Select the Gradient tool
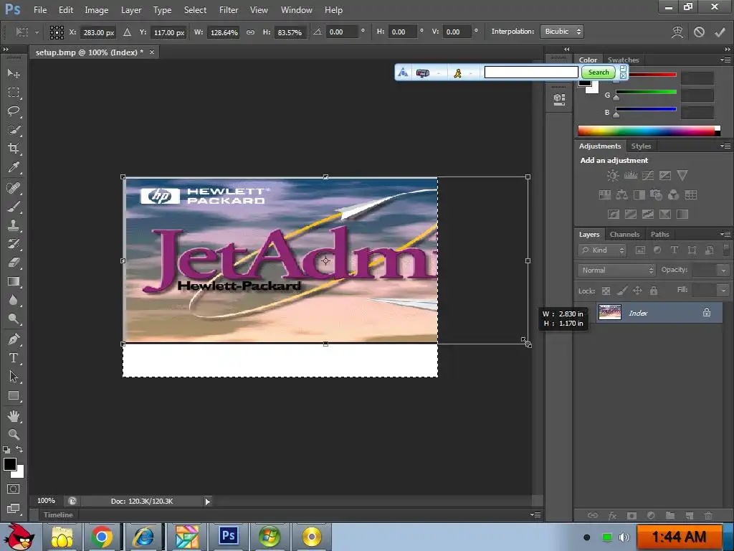Viewport: 734px width, 551px height. click(x=14, y=281)
